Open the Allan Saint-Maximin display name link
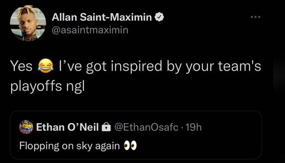Image resolution: width=285 pixels, height=163 pixels. 102,17
